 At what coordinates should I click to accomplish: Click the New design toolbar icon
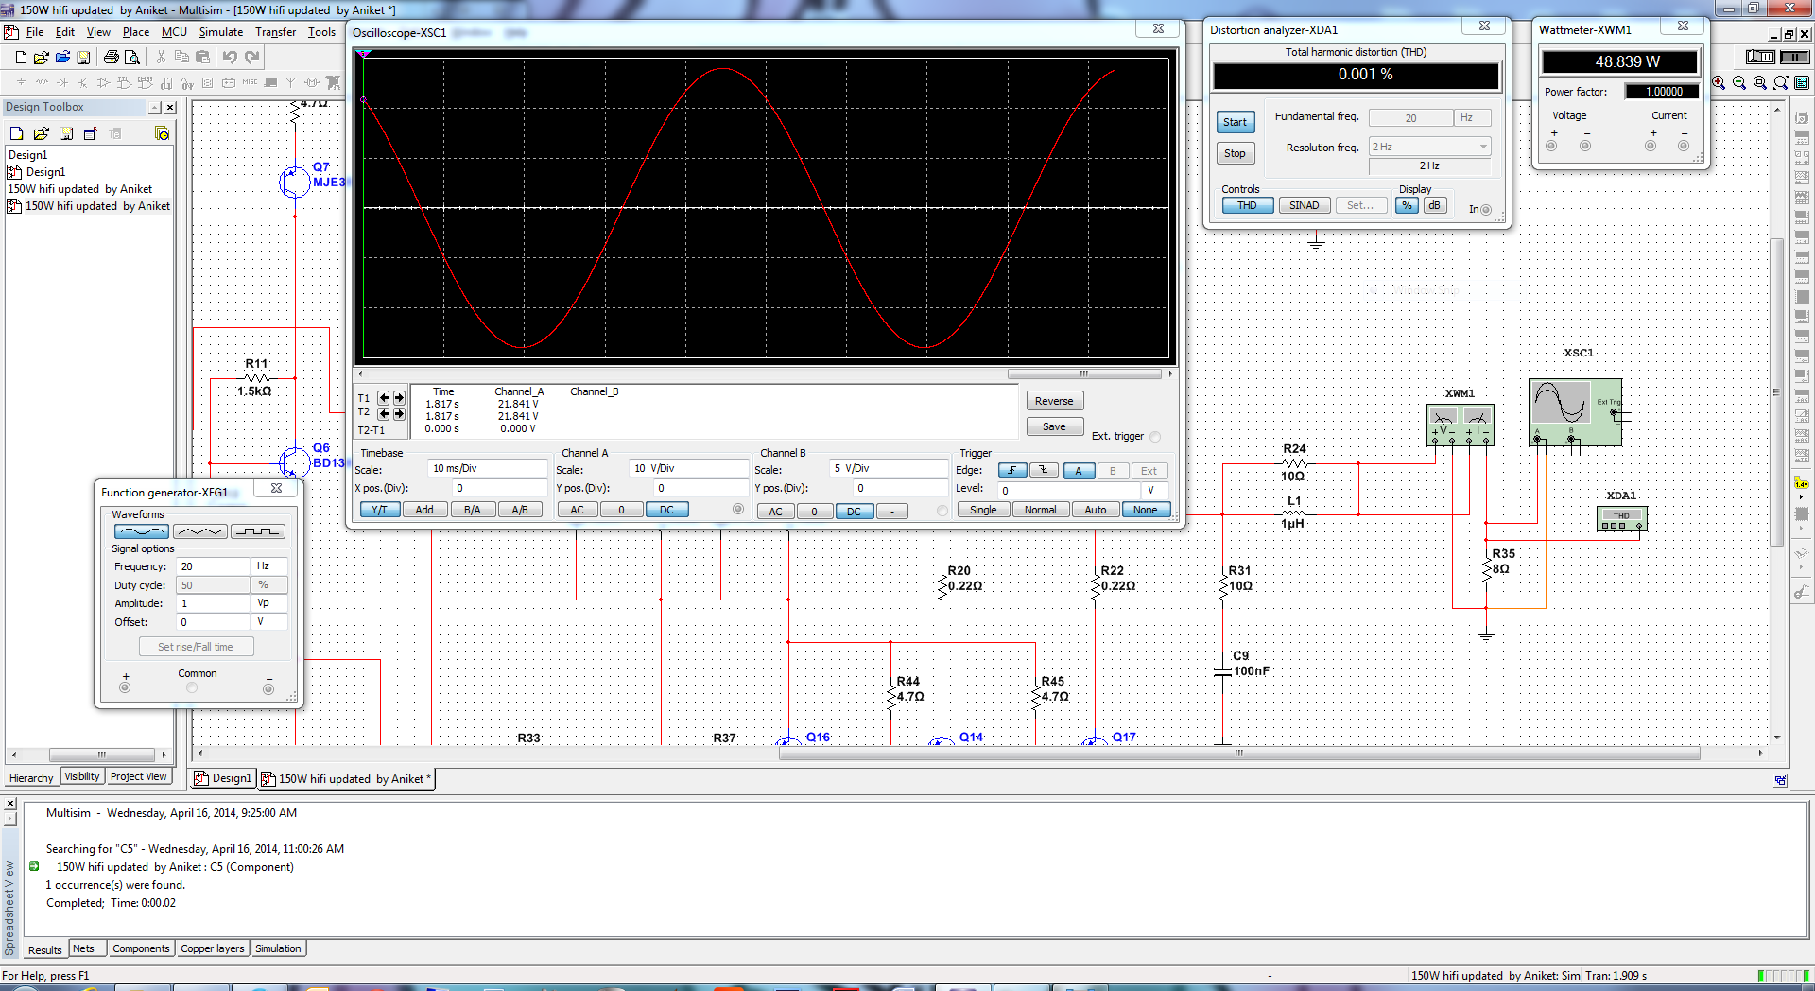tap(21, 58)
